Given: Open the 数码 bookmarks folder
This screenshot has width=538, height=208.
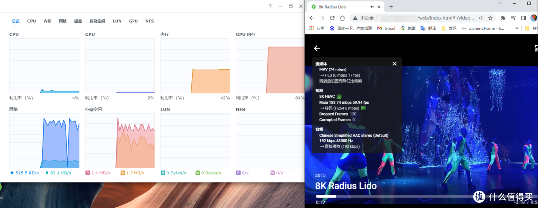Looking at the screenshot, I should [x=449, y=28].
